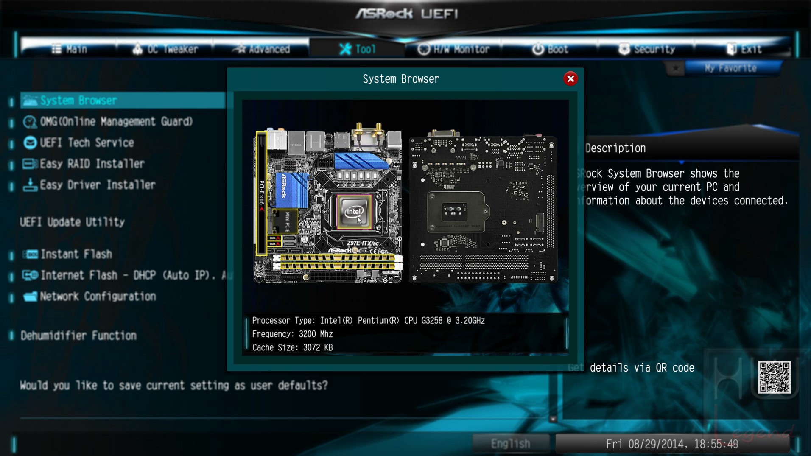Screen dimensions: 811x456
Task: Click the scroll-down arrow of the help panel
Action: [x=553, y=419]
